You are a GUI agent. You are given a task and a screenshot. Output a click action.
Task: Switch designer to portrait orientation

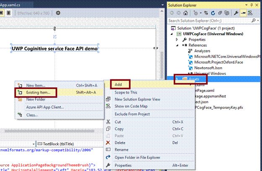pos(8,13)
